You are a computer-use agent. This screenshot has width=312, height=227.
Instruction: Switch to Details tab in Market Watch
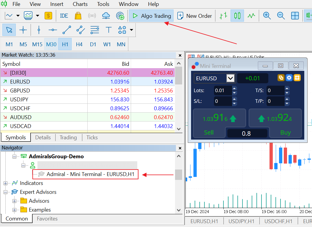43,138
